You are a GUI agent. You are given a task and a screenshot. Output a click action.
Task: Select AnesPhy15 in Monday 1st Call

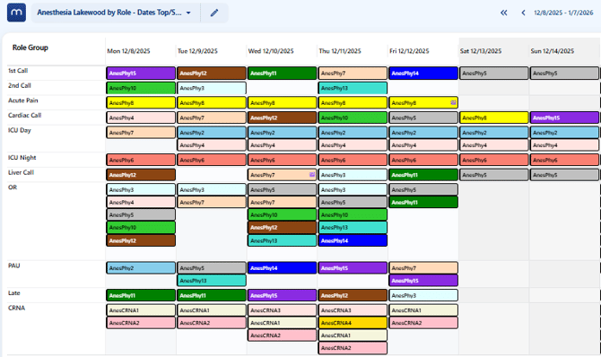pos(141,74)
